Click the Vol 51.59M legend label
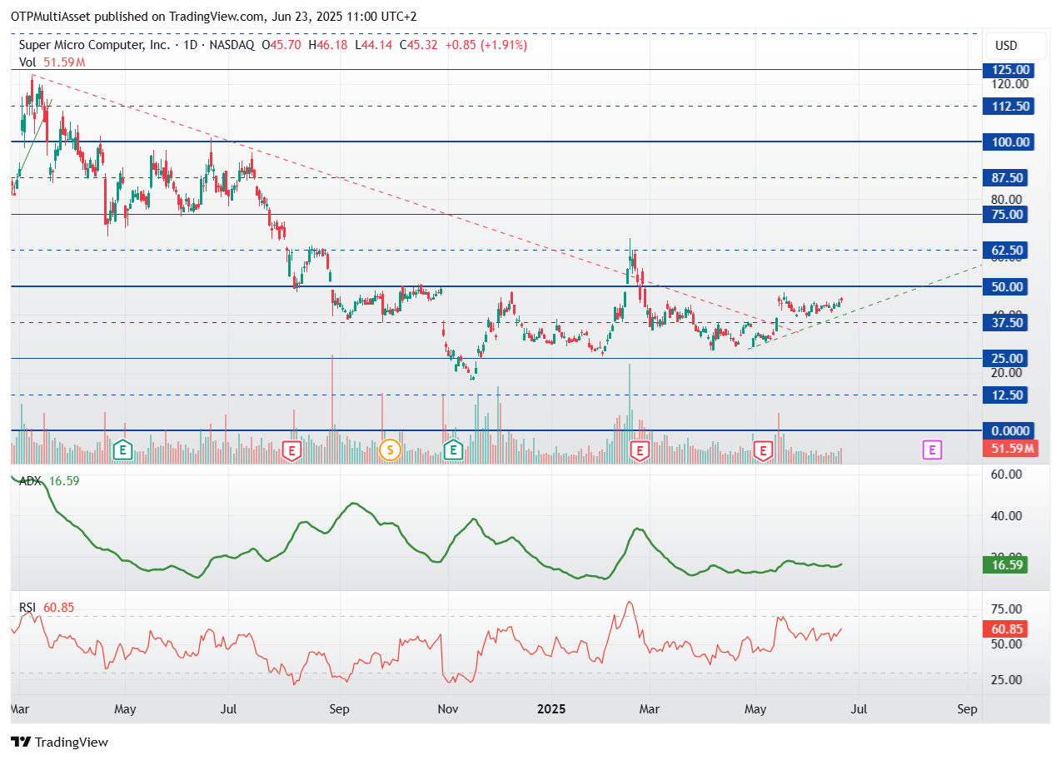The image size is (1061, 760). [x=52, y=62]
